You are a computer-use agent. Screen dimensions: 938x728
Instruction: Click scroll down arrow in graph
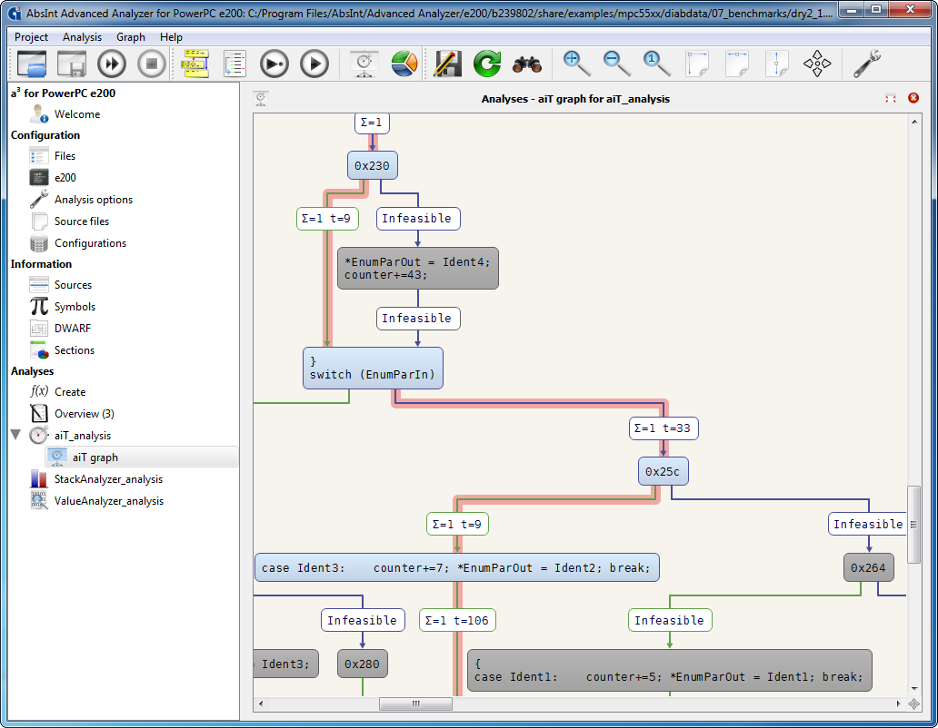[x=914, y=689]
